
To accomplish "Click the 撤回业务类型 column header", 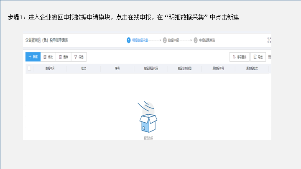I will click(184, 68).
